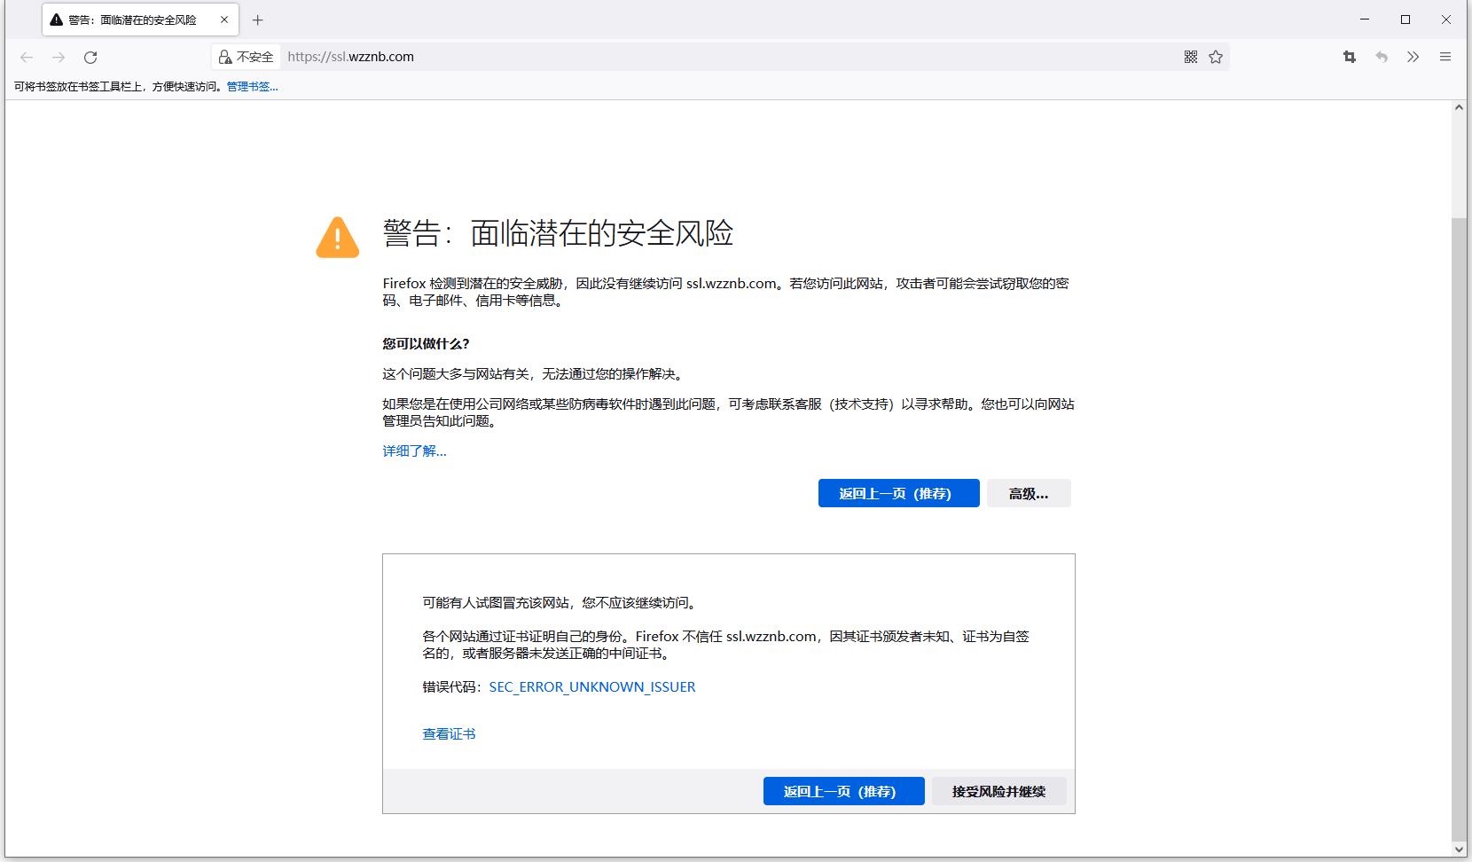This screenshot has height=862, width=1472.
Task: Bookmark this page with the star
Action: [1216, 56]
